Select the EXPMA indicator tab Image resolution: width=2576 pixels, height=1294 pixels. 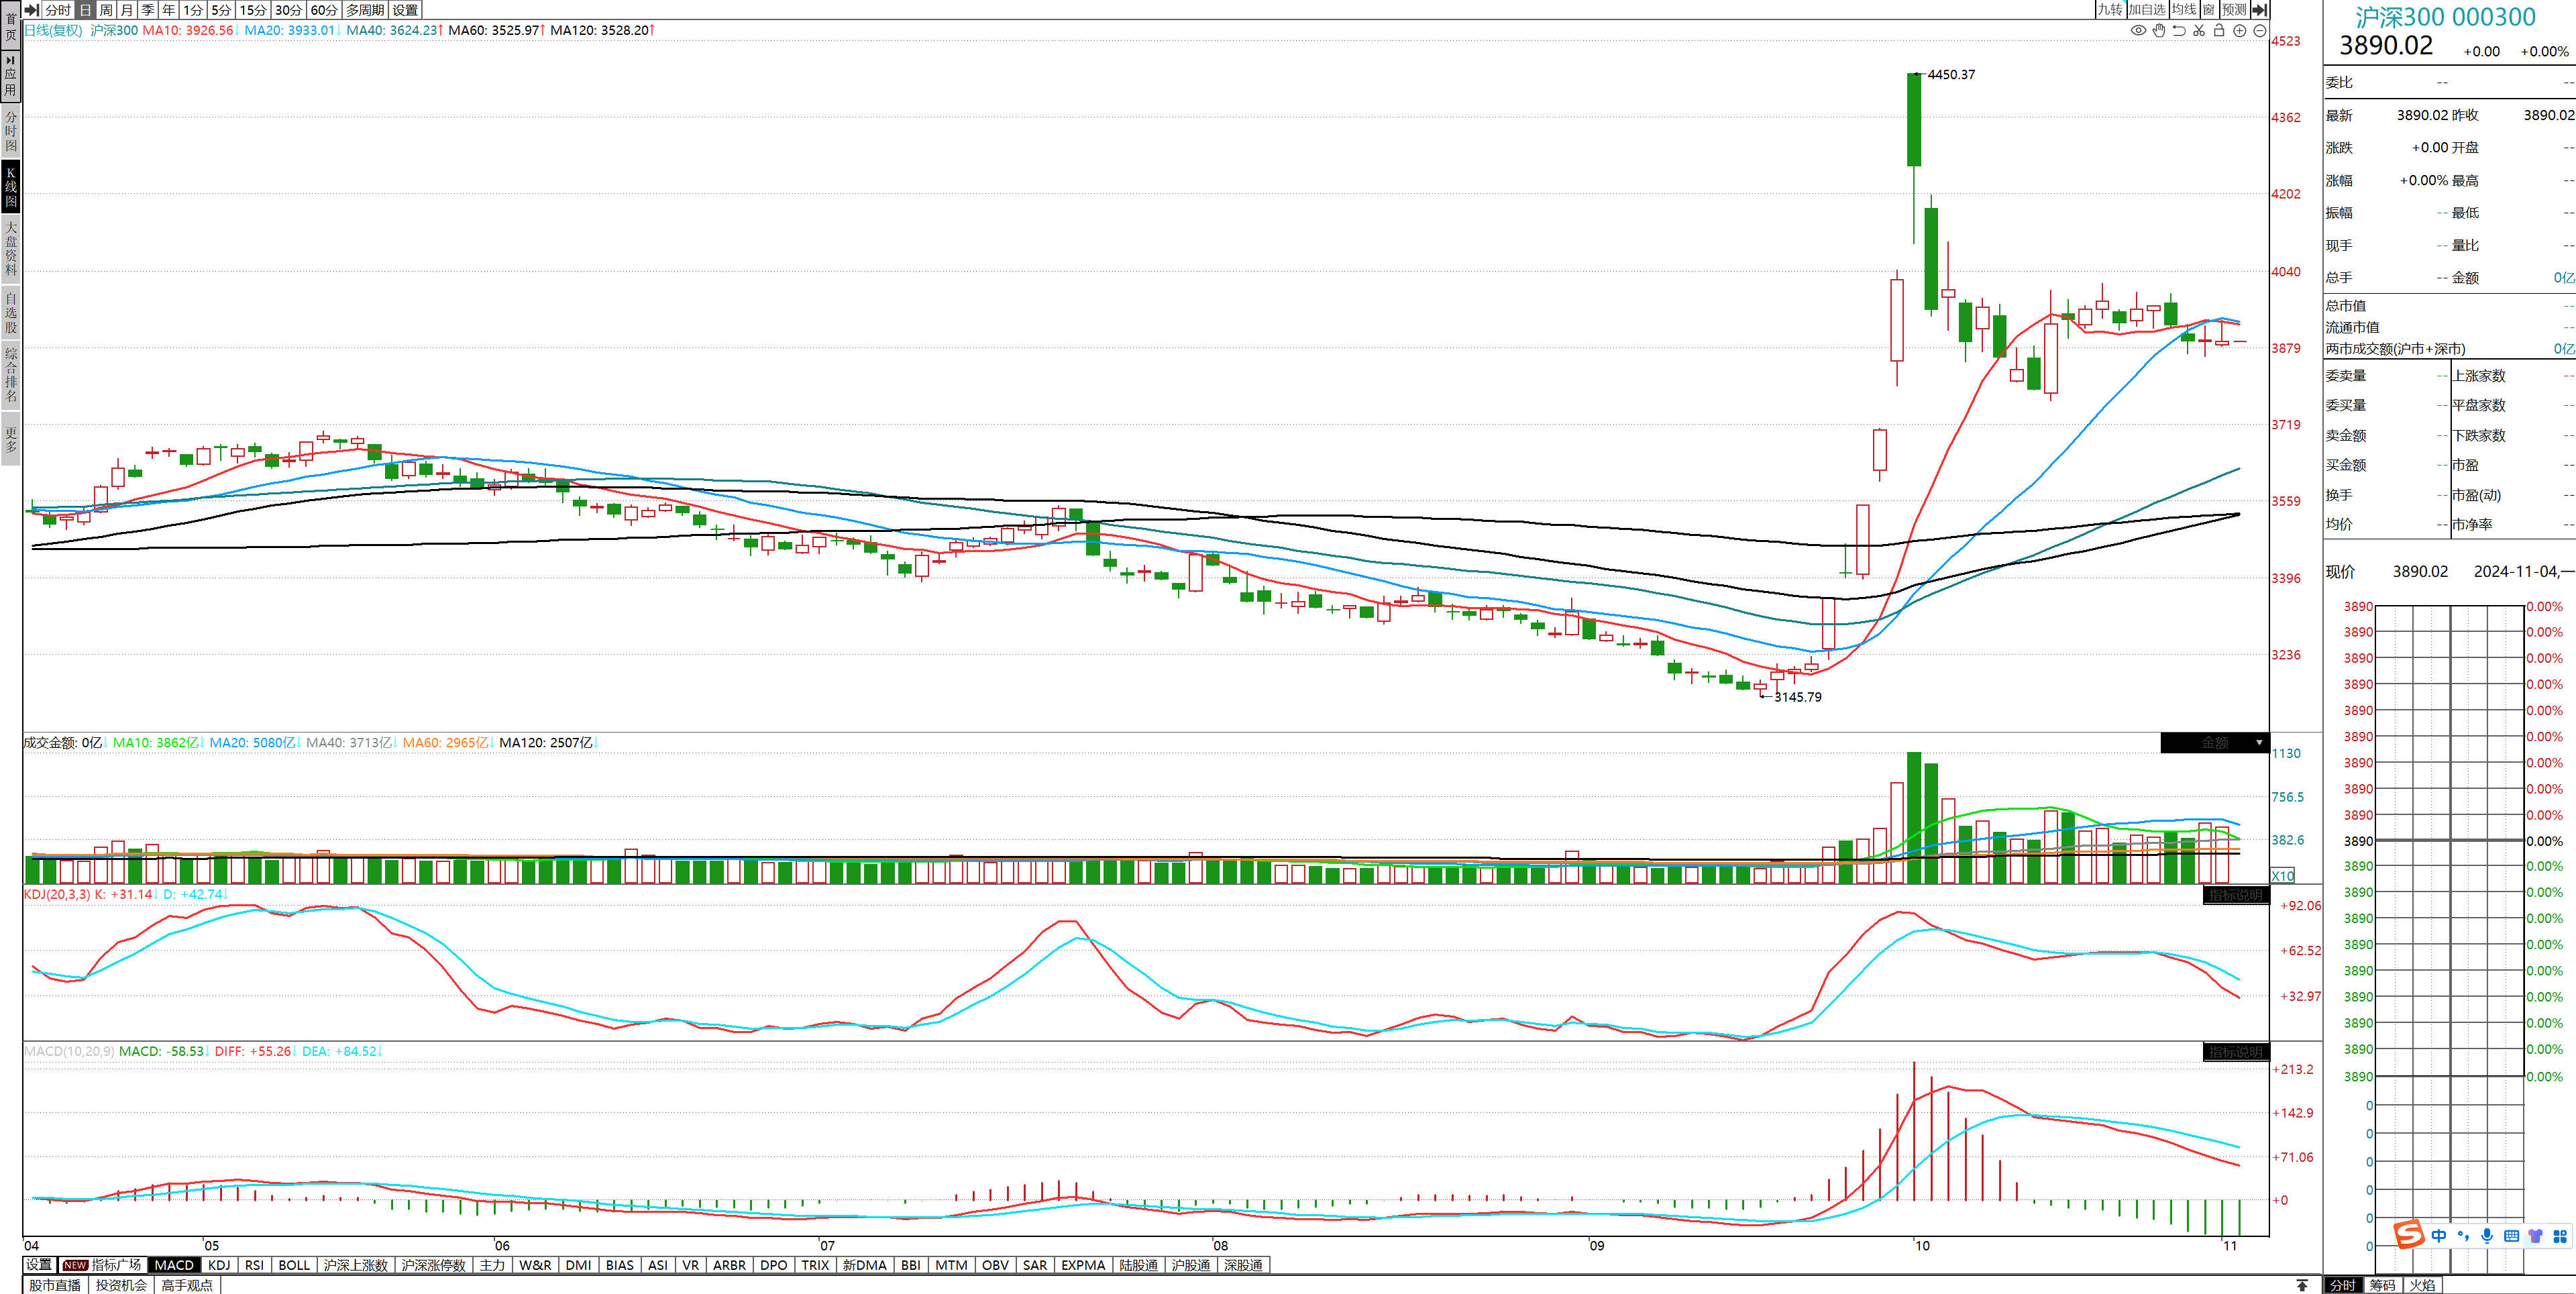1083,1265
